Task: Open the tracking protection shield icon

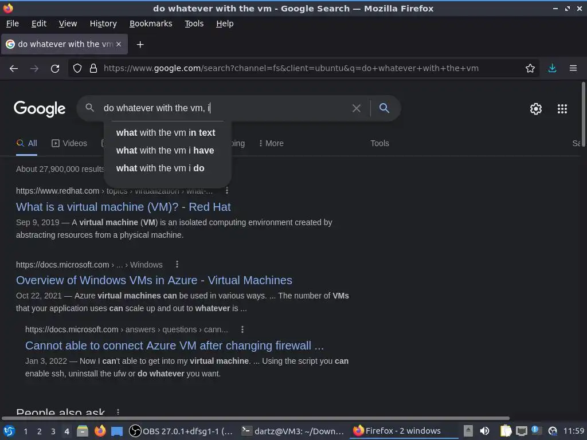Action: coord(77,69)
